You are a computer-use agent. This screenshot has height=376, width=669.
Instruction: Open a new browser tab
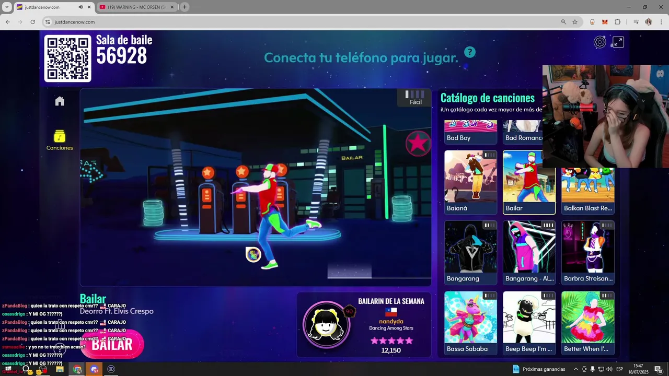coord(184,7)
